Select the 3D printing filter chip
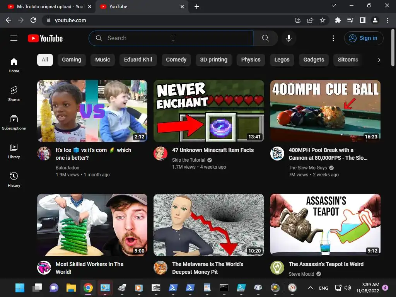 pos(213,60)
